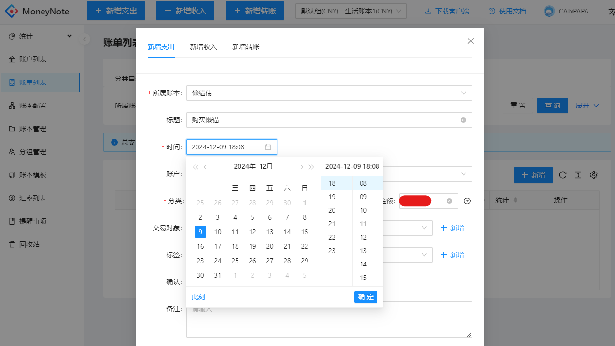Click the year 2024年 in picker header

(245, 167)
